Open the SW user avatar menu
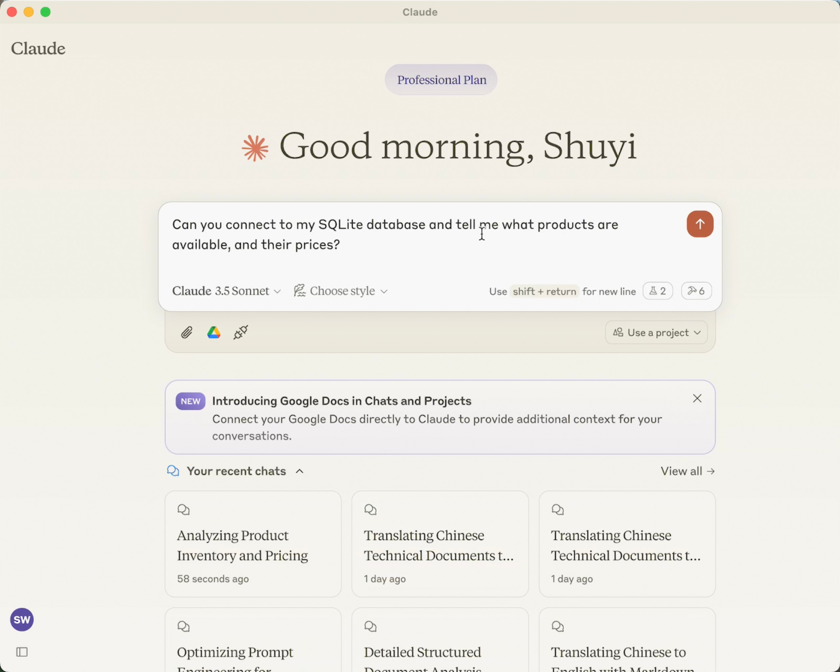Viewport: 840px width, 672px height. coord(22,619)
